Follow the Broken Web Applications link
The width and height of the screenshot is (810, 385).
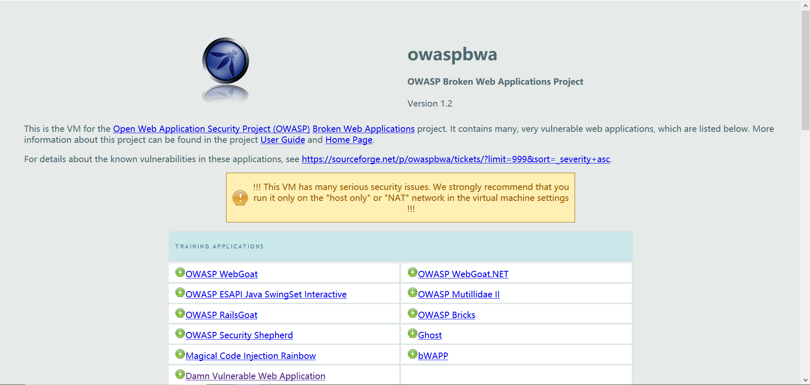pos(364,129)
